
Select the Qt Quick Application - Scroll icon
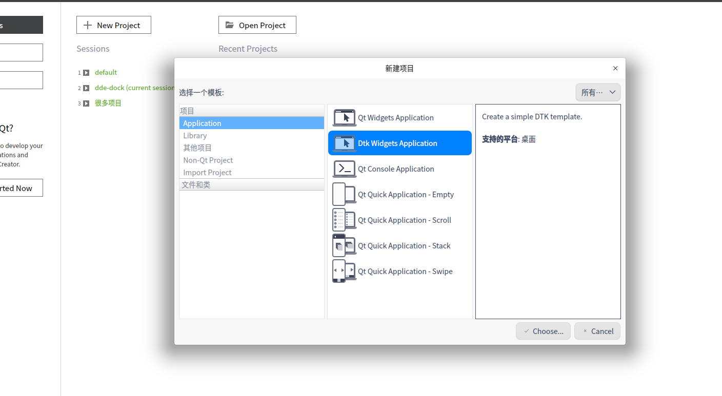(345, 220)
